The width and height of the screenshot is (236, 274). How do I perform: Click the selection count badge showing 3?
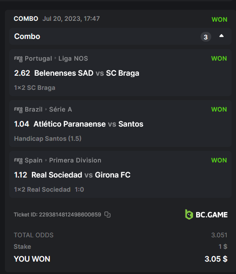206,37
